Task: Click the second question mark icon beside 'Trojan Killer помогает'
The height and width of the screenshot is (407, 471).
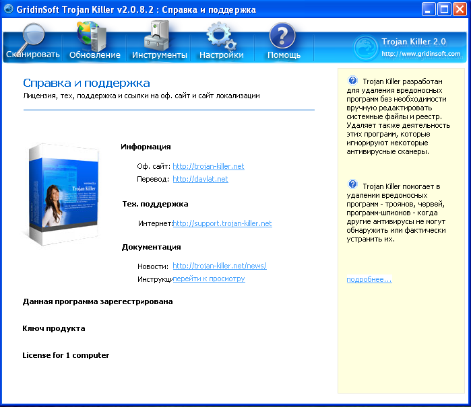Action: 352,184
